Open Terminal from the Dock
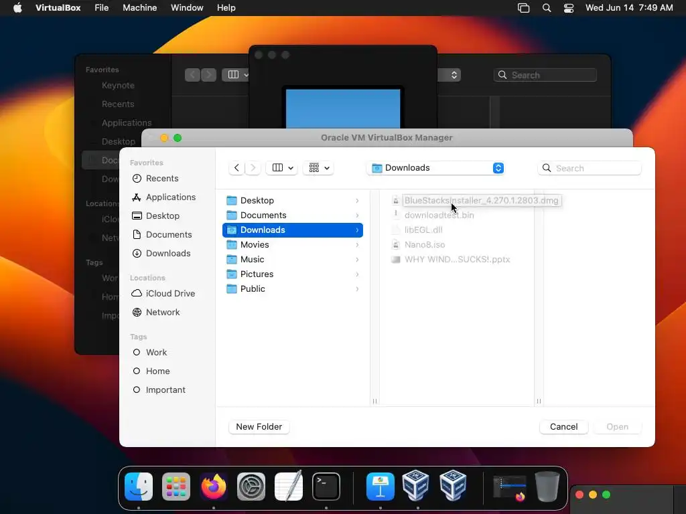 [326, 487]
